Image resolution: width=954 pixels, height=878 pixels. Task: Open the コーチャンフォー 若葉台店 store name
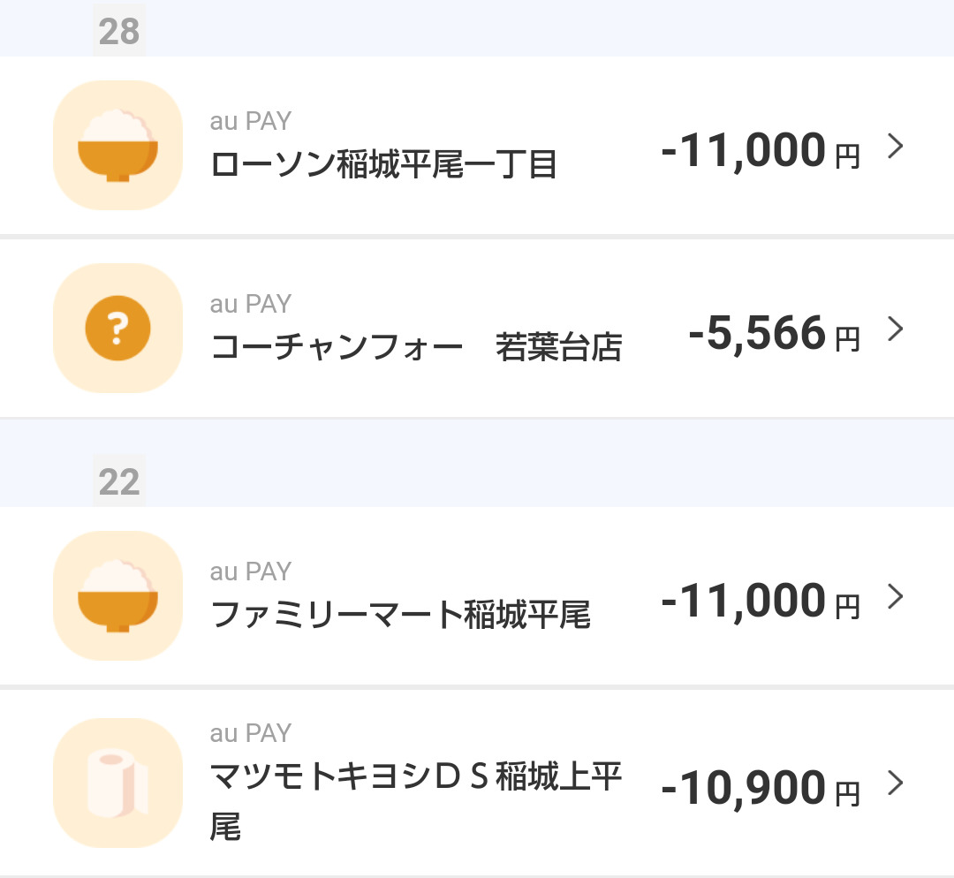[416, 347]
